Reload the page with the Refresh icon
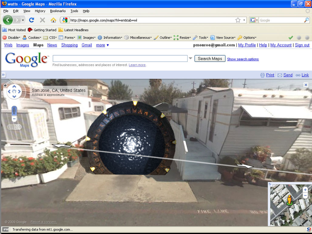 point(32,20)
